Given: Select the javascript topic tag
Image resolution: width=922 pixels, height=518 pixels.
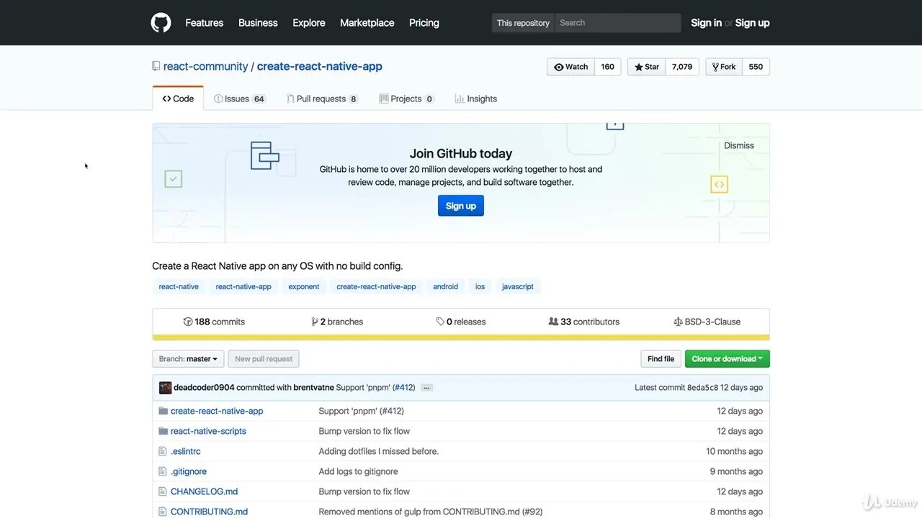Looking at the screenshot, I should click(518, 286).
